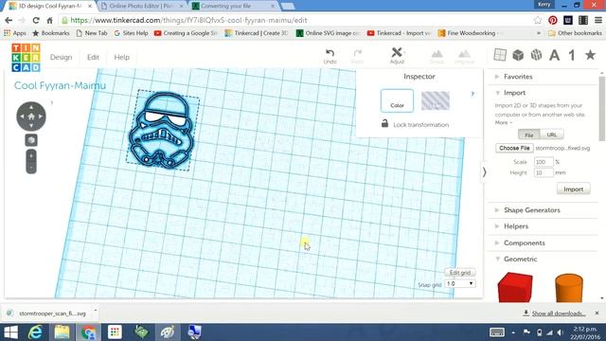The height and width of the screenshot is (341, 606).
Task: Select the File import toggle
Action: [528, 135]
